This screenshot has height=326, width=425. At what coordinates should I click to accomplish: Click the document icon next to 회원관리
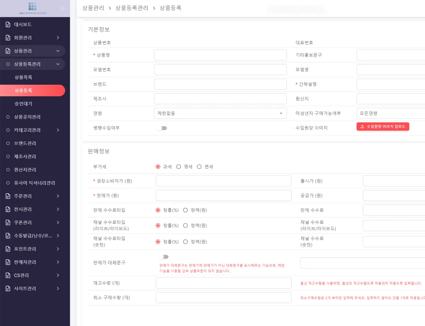click(8, 38)
